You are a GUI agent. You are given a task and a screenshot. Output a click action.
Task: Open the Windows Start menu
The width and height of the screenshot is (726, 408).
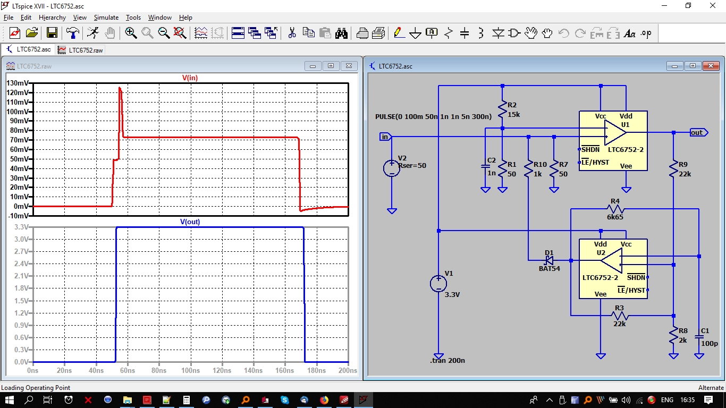[10, 399]
